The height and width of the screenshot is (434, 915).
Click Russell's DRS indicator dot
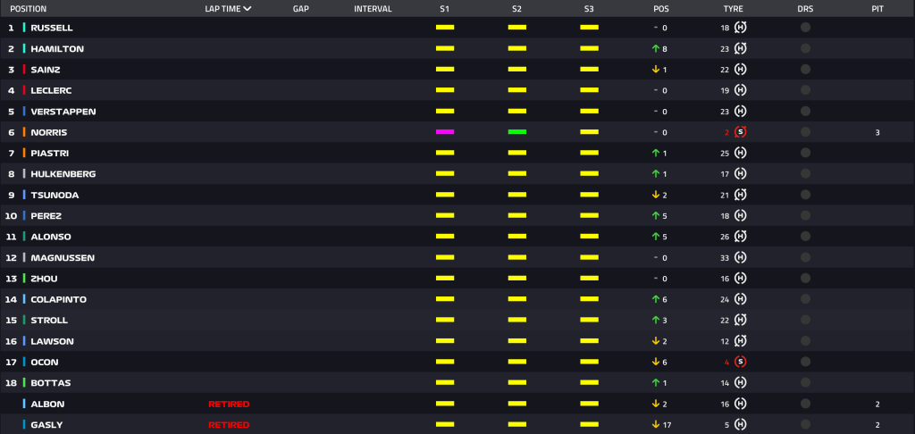pos(805,28)
